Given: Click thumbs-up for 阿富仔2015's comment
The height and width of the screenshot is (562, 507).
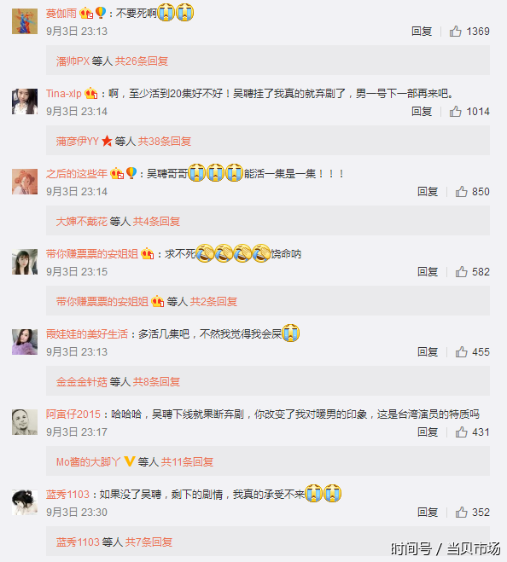Looking at the screenshot, I should pyautogui.click(x=462, y=432).
